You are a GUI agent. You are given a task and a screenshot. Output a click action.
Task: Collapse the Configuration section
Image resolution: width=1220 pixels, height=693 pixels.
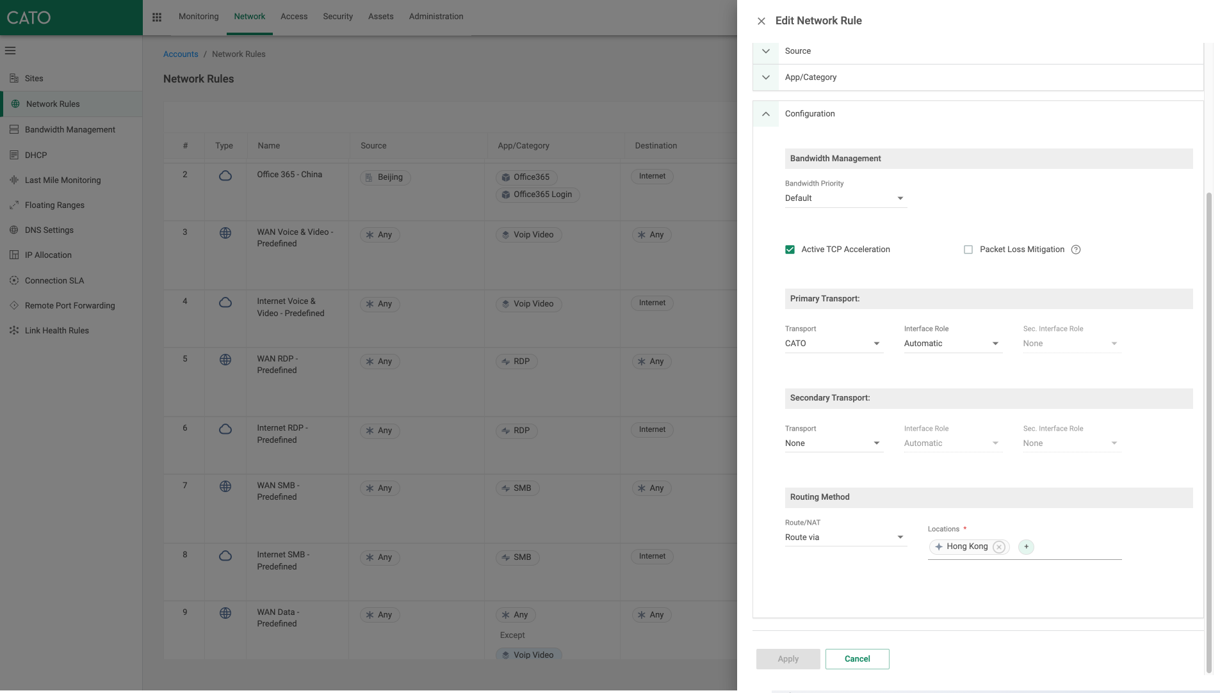(x=765, y=113)
